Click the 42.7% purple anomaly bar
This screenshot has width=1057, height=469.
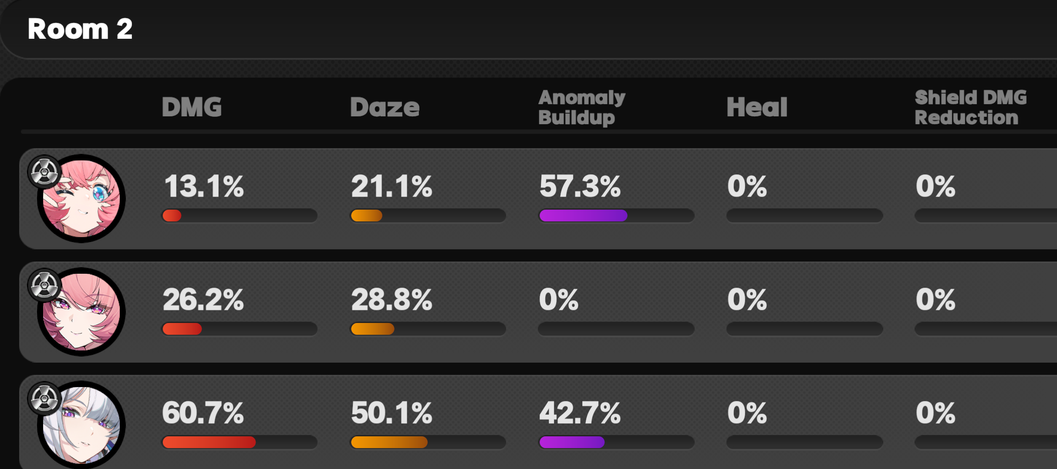pos(616,442)
